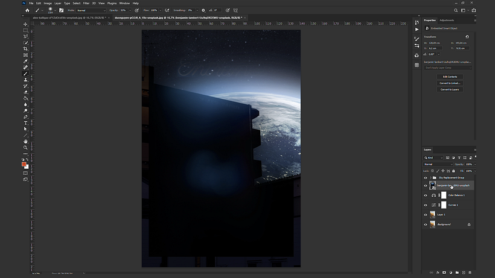Viewport: 495px width, 278px height.
Task: Create a new group folder icon
Action: coord(457,273)
